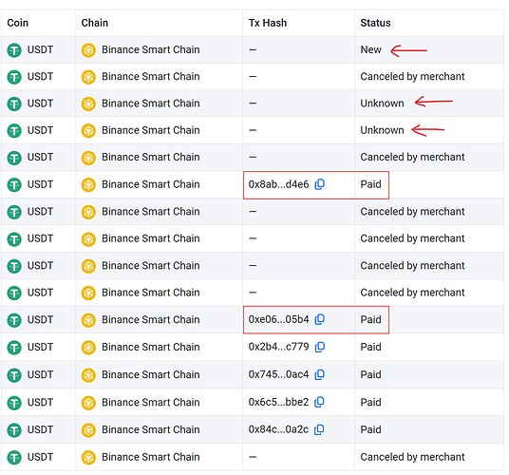Image resolution: width=509 pixels, height=475 pixels.
Task: Copy tx hash 0x84c...0a2c
Action: point(320,429)
